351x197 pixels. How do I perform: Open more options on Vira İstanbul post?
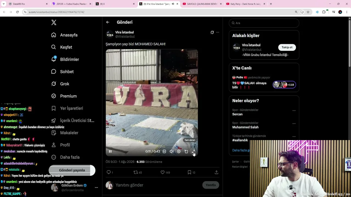(x=217, y=32)
